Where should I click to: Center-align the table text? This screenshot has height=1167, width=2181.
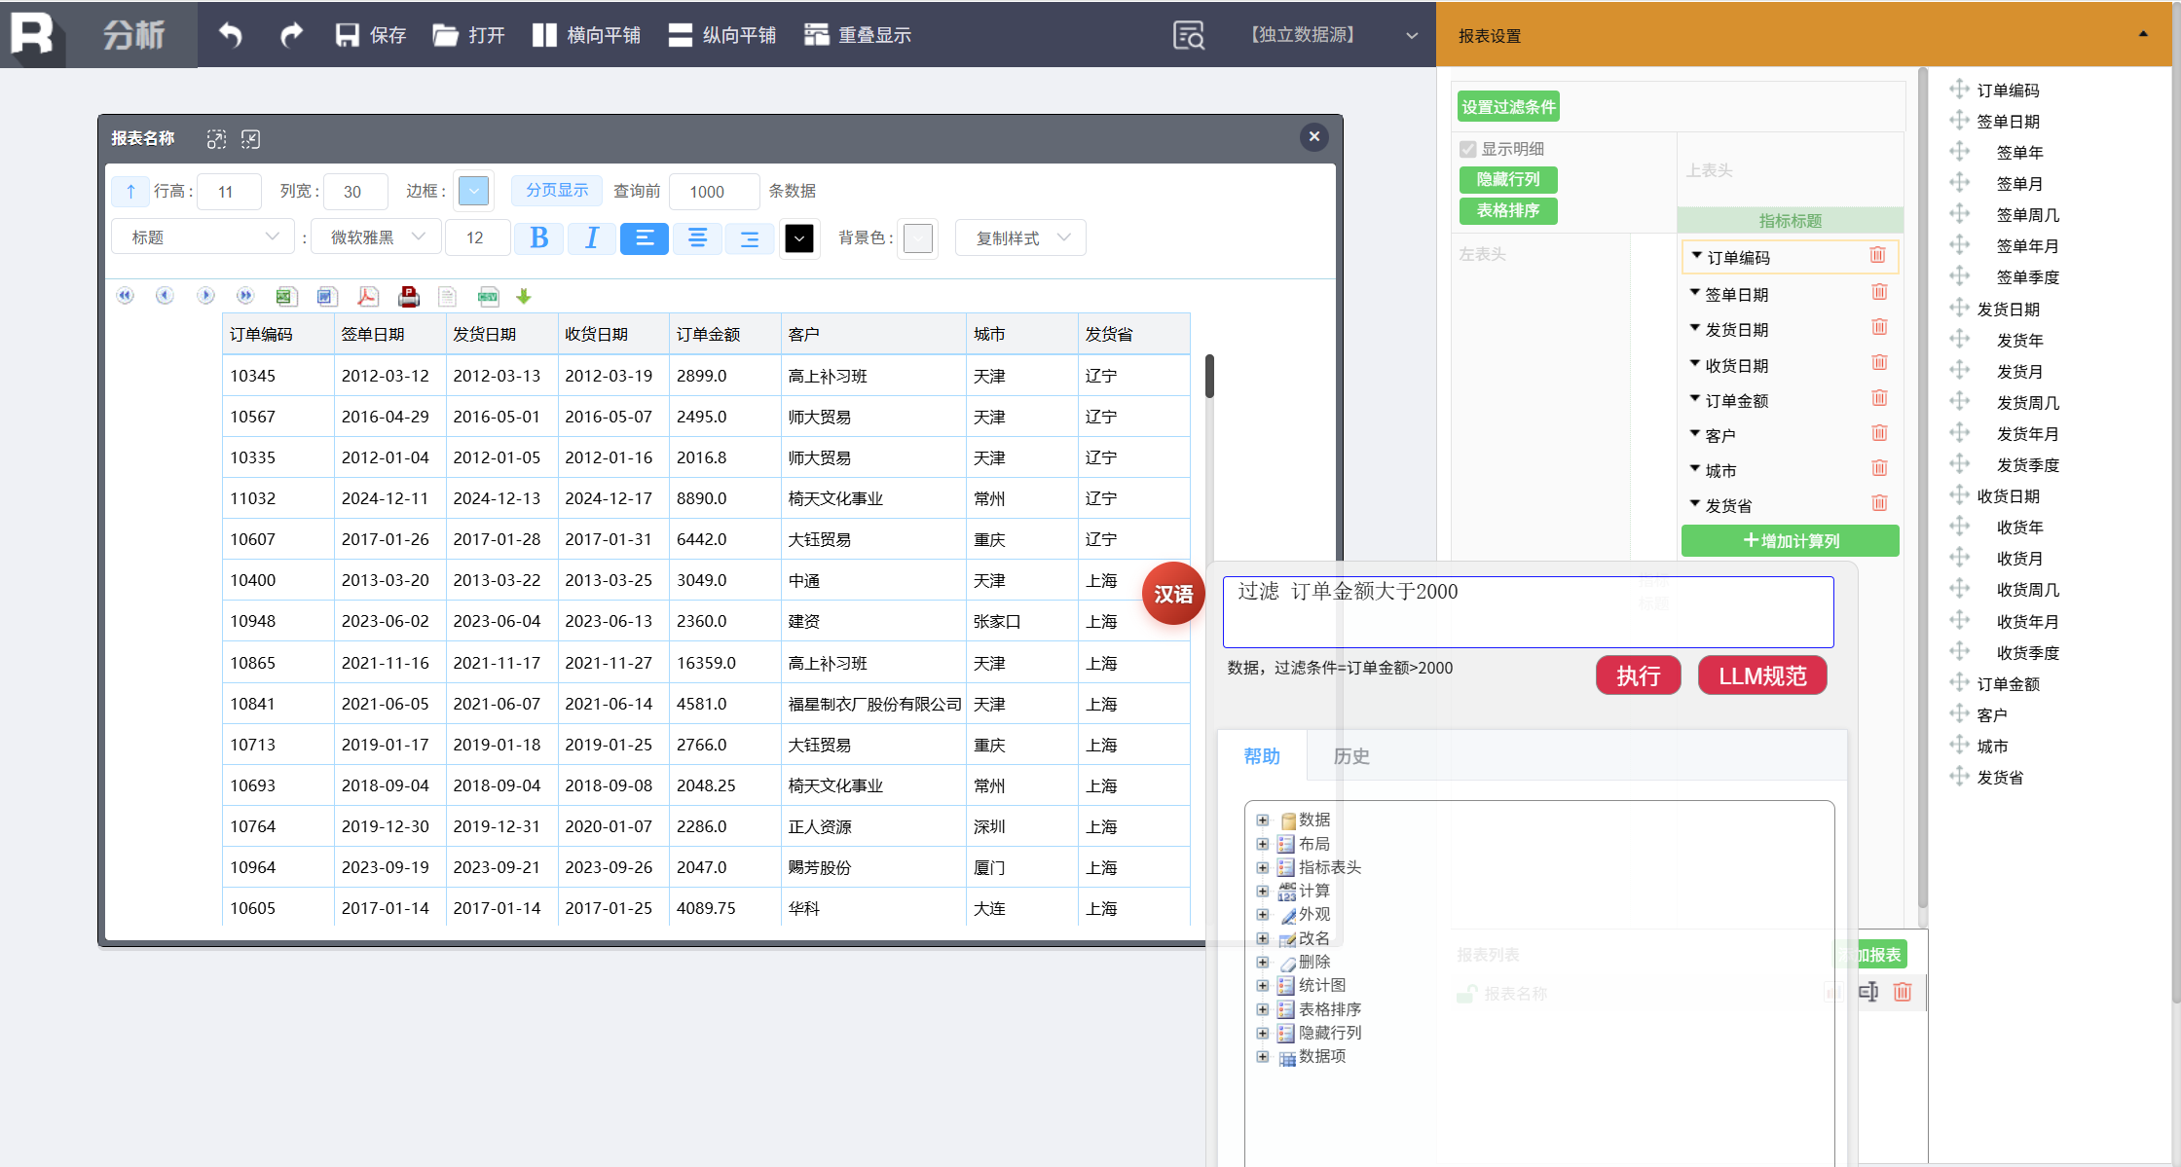697,238
